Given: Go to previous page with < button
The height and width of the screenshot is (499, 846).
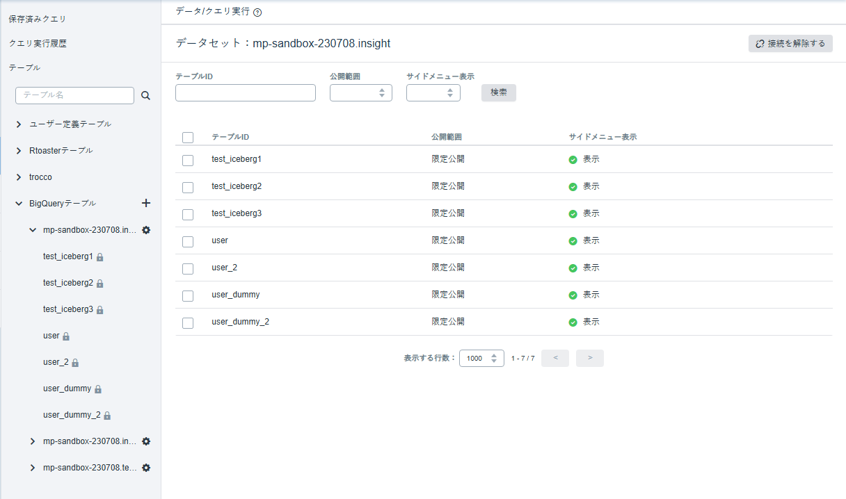Looking at the screenshot, I should [x=555, y=358].
